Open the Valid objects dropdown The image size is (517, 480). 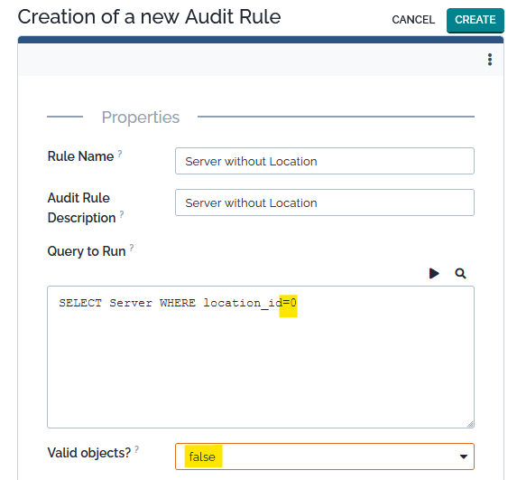click(x=325, y=456)
